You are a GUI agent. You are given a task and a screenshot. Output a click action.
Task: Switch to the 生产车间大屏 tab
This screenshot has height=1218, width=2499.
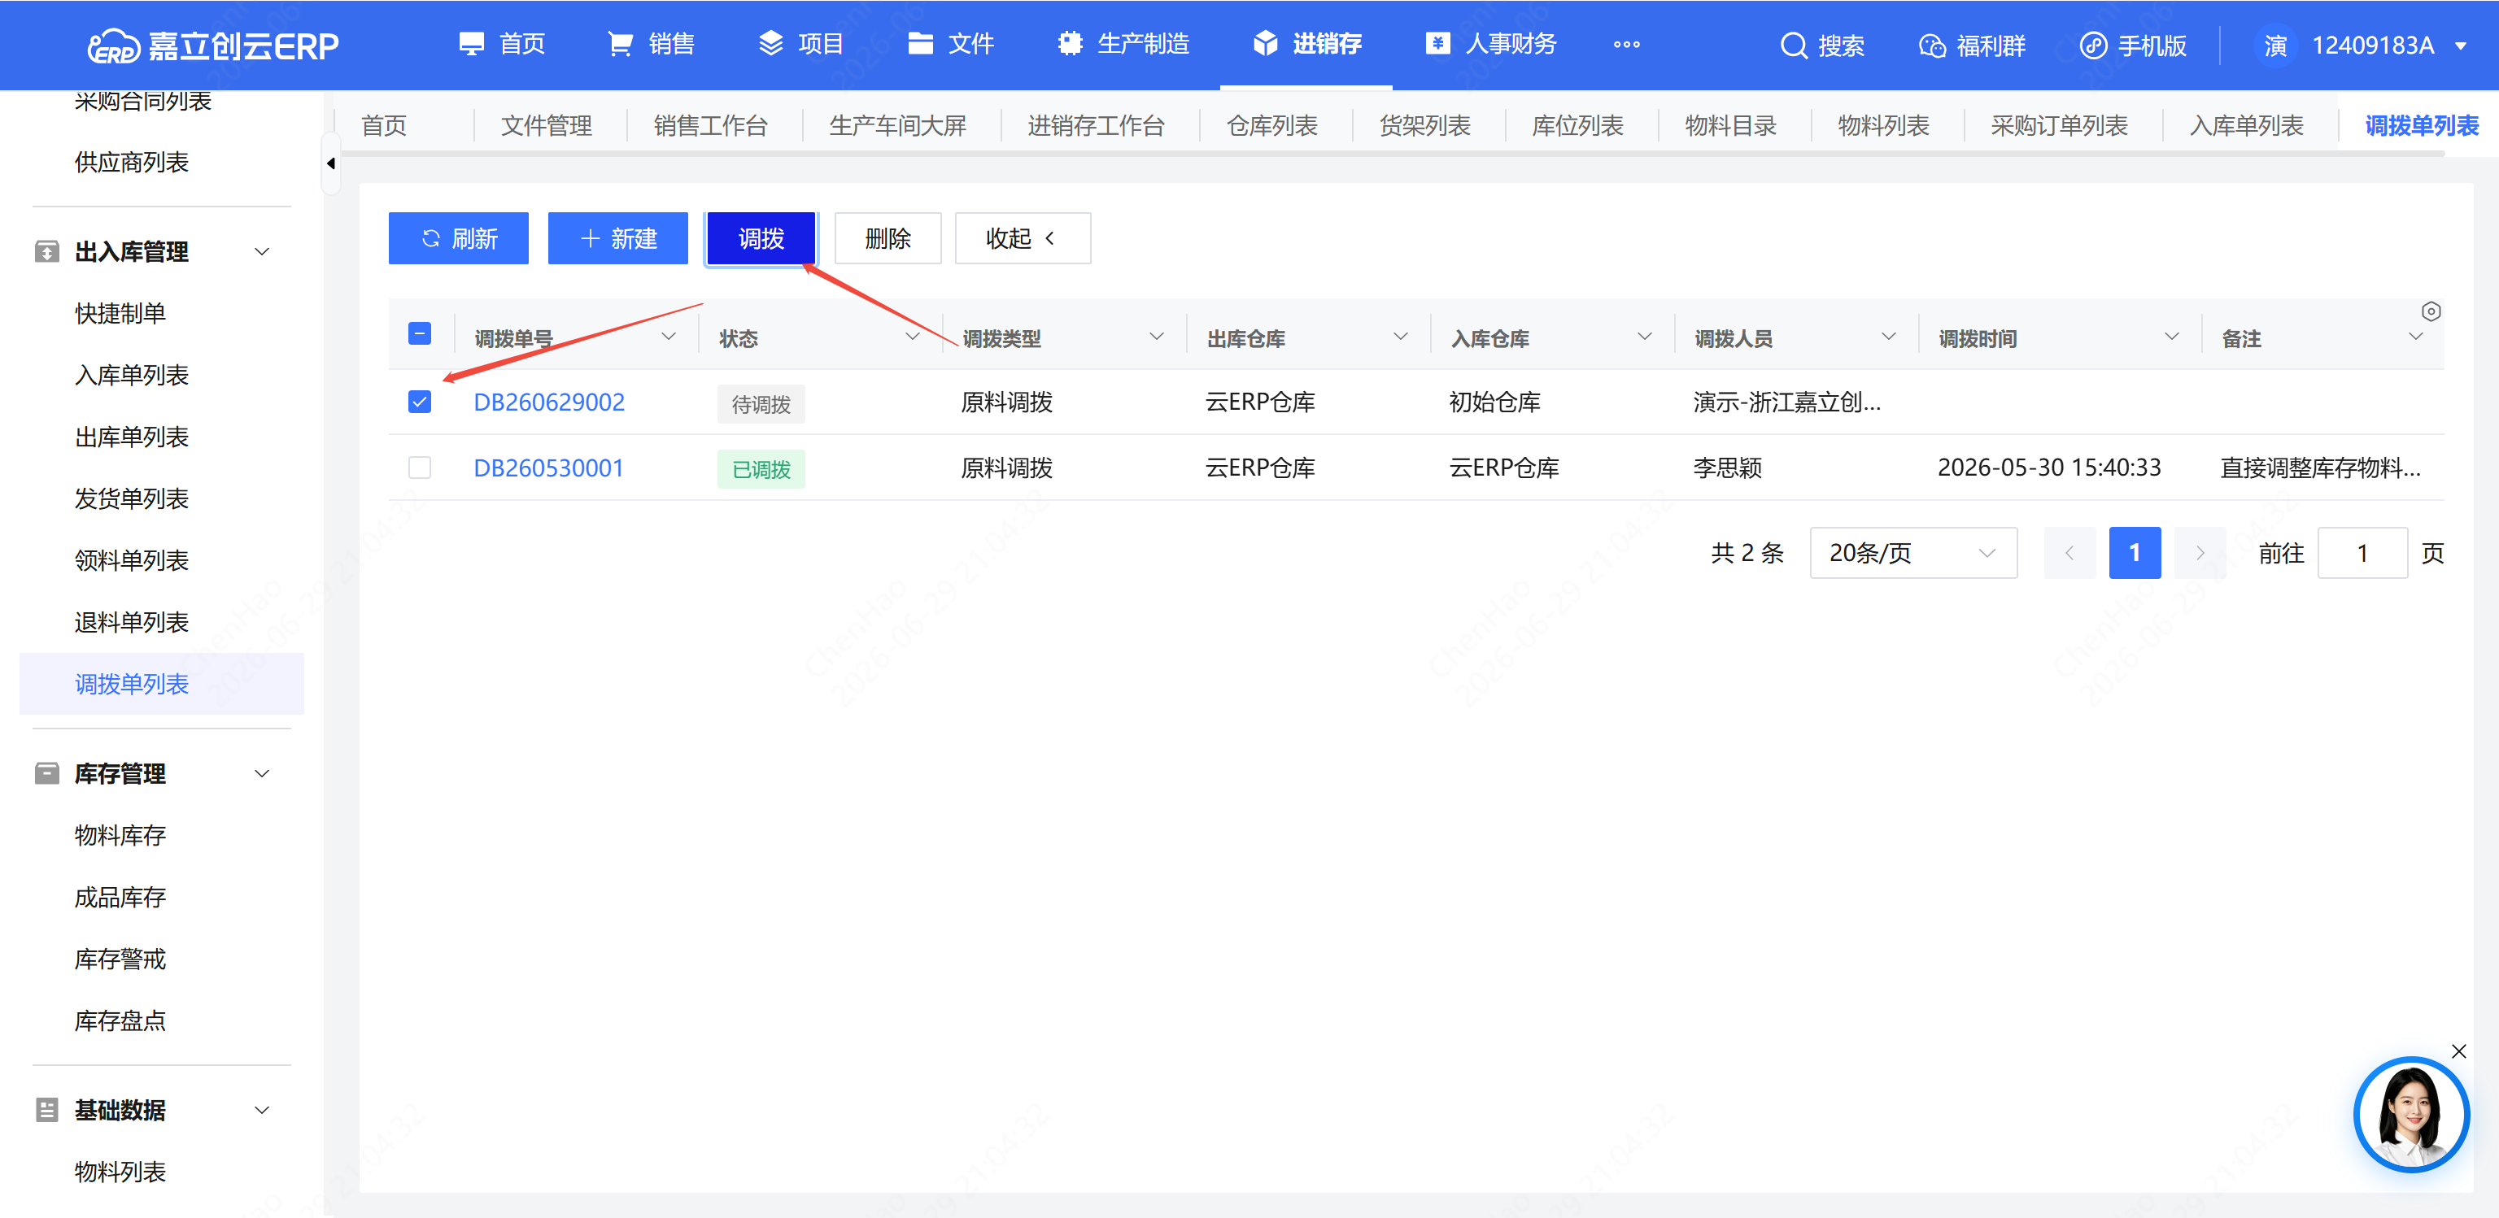point(897,126)
